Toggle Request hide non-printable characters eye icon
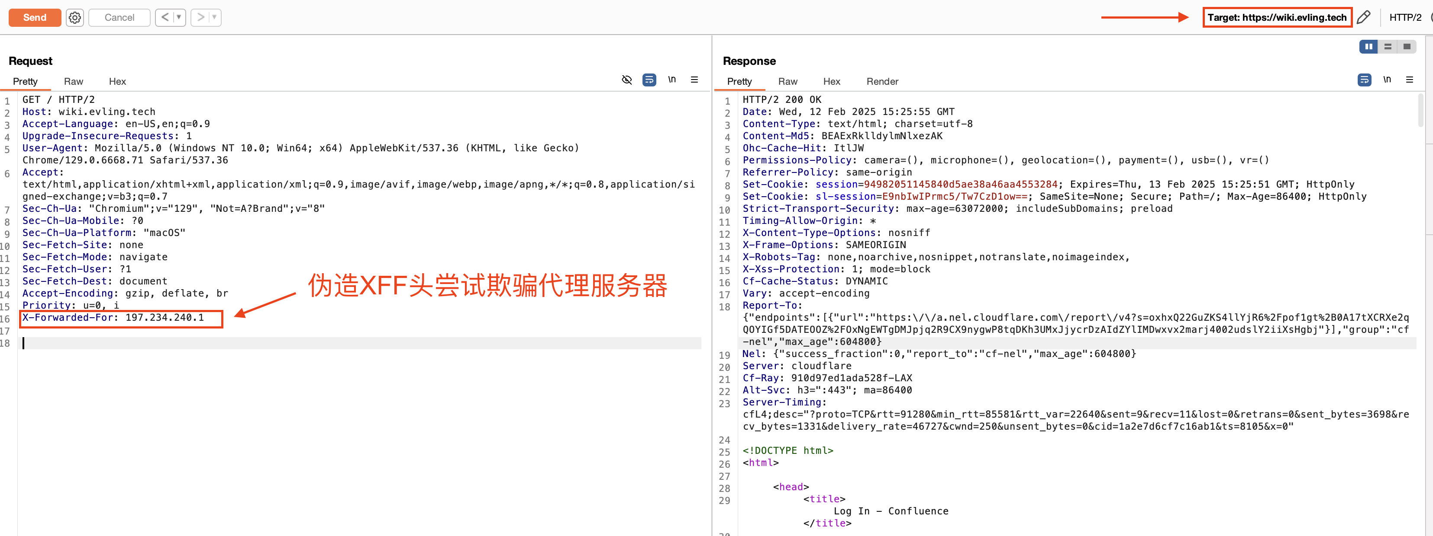 626,80
